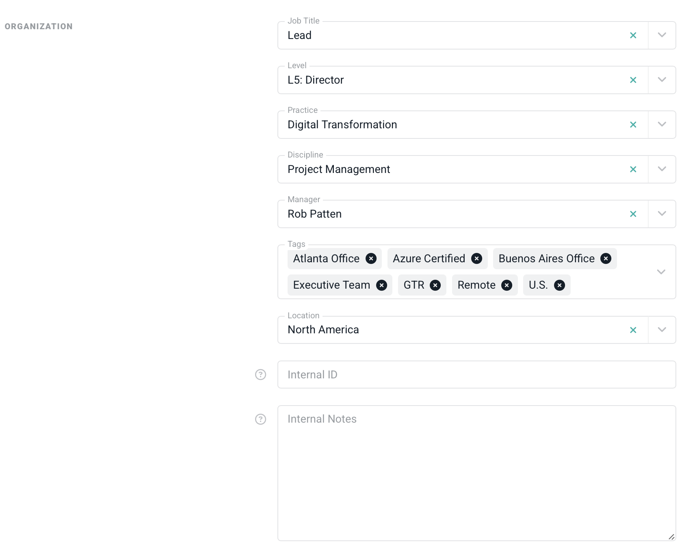Open the Discipline dropdown menu

662,169
